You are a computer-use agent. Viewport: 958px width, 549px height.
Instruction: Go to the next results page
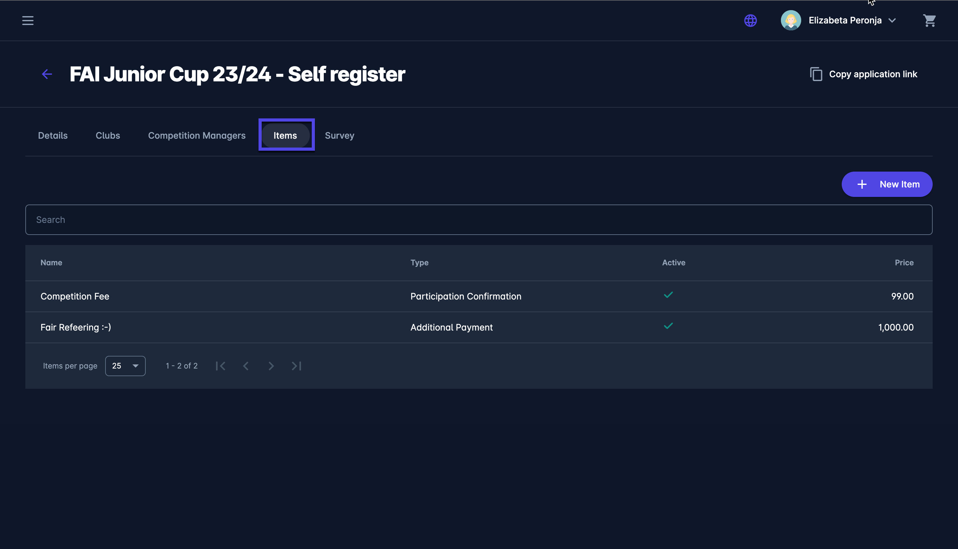pos(271,366)
